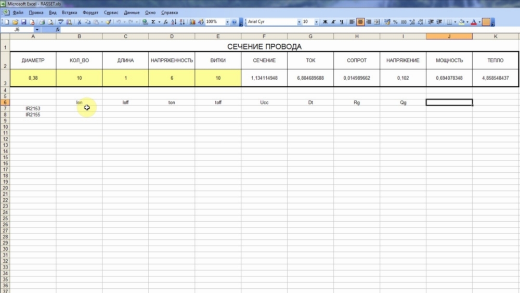Open the fill color dropdown arrow
Screen dimensions: 520x293
[x=467, y=22]
